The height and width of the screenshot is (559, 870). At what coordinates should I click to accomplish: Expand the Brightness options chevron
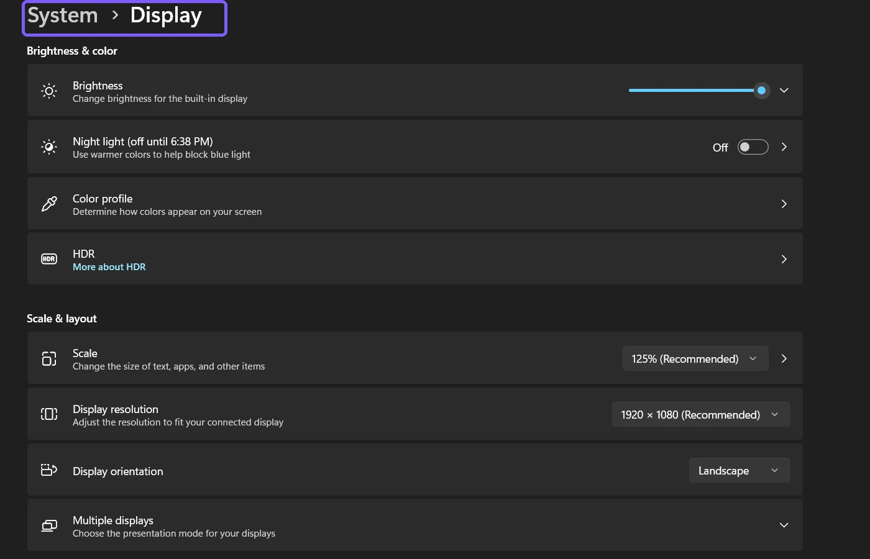[x=784, y=91]
